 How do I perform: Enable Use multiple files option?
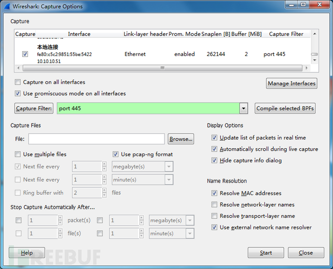pos(18,154)
